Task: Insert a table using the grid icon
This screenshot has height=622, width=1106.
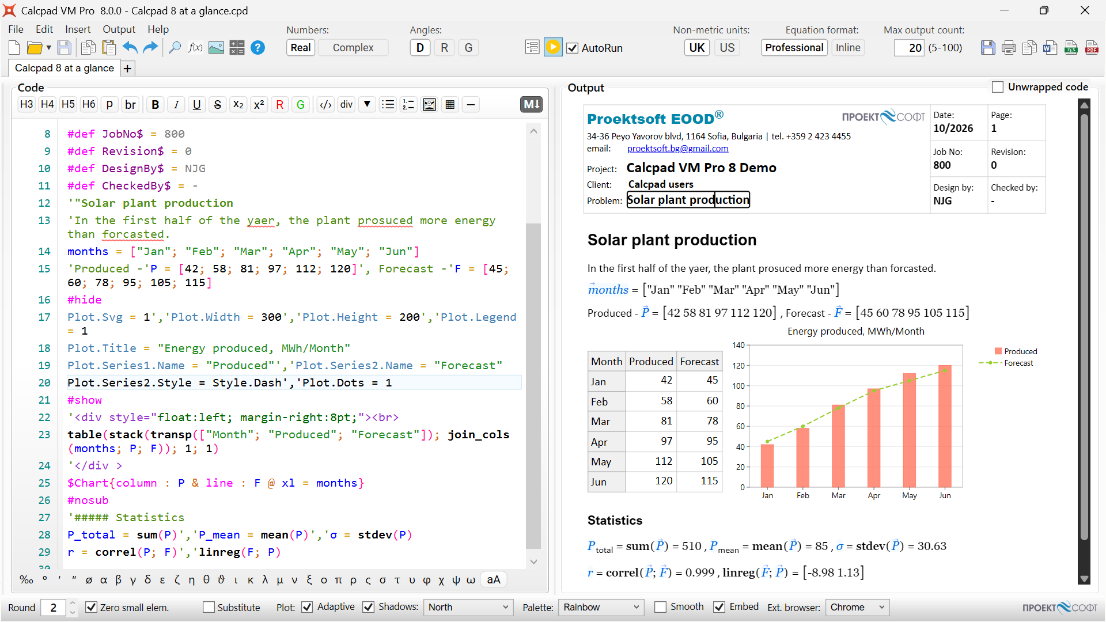Action: [450, 104]
